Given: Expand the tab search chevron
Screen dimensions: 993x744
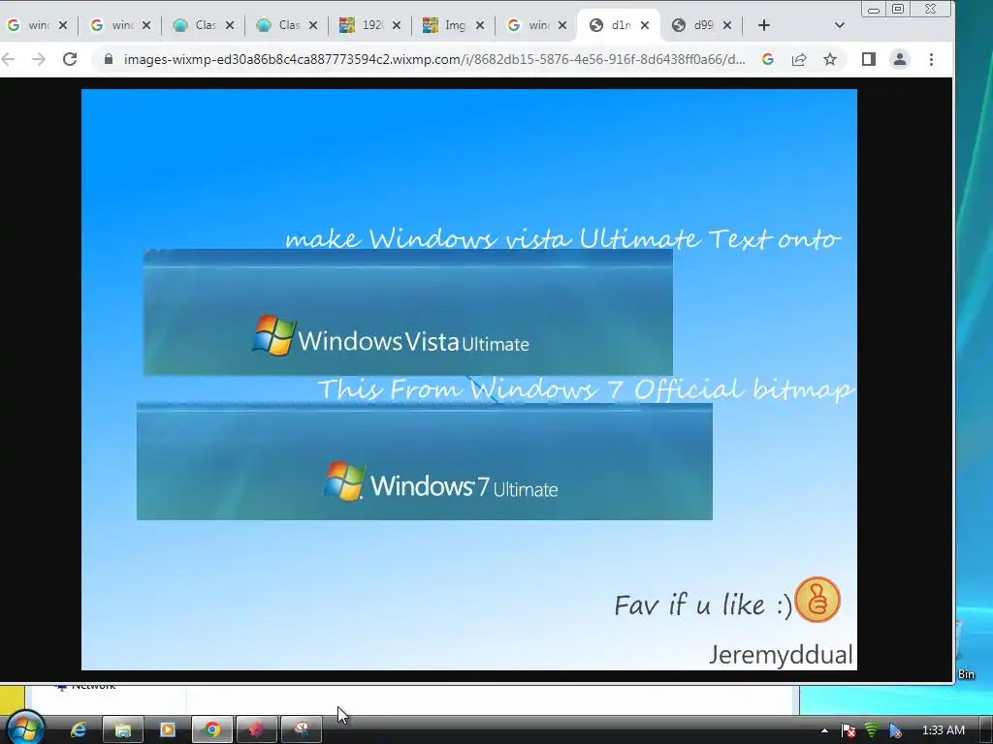Looking at the screenshot, I should click(x=839, y=25).
